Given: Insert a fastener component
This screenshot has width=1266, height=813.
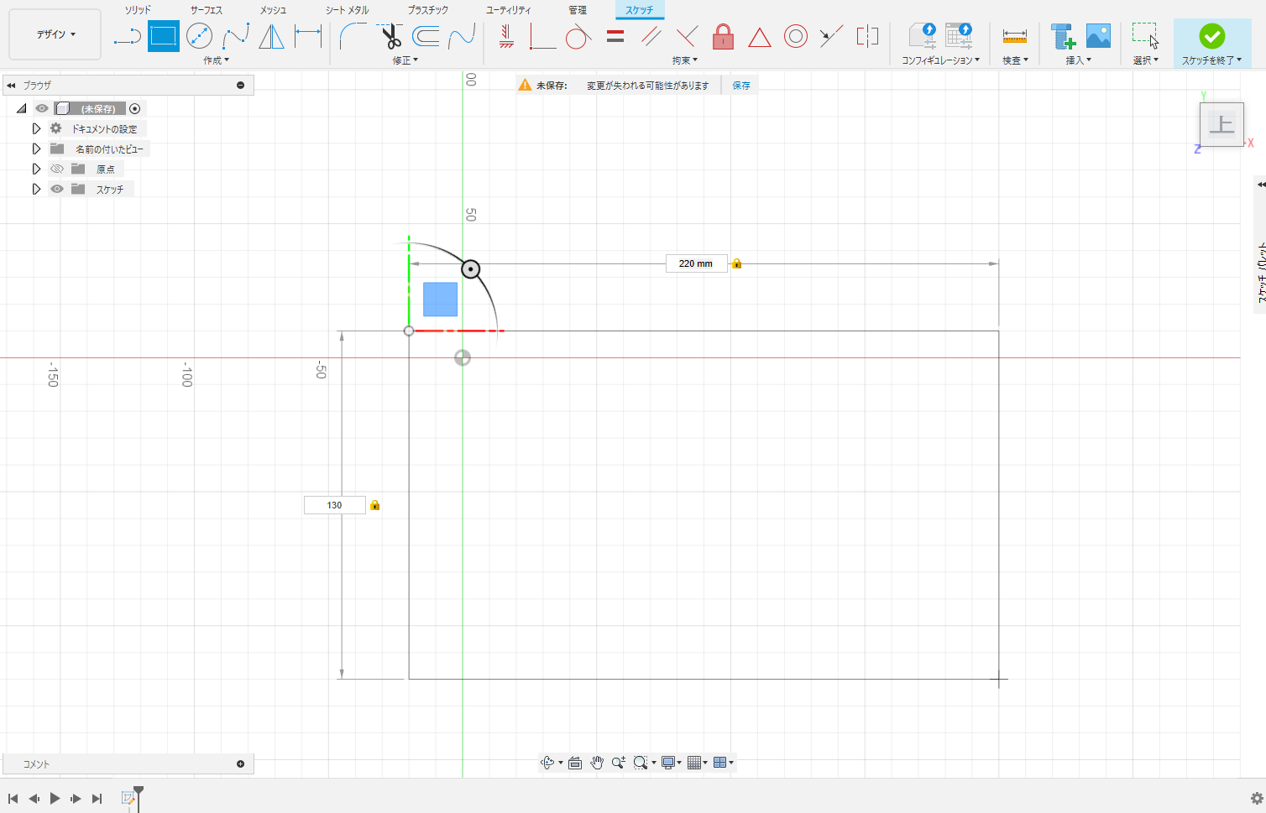Looking at the screenshot, I should 1063,36.
